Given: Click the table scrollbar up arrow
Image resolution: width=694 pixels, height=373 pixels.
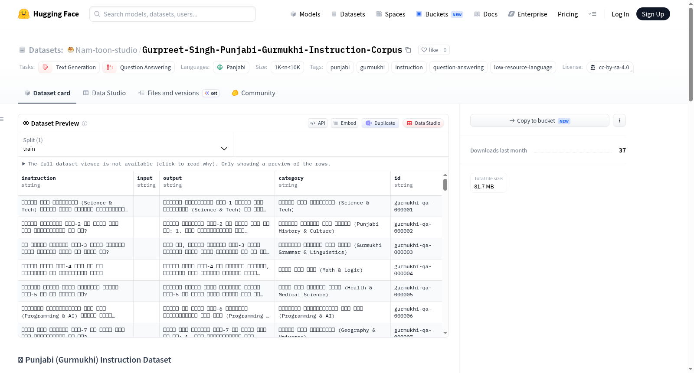Looking at the screenshot, I should pos(445,175).
